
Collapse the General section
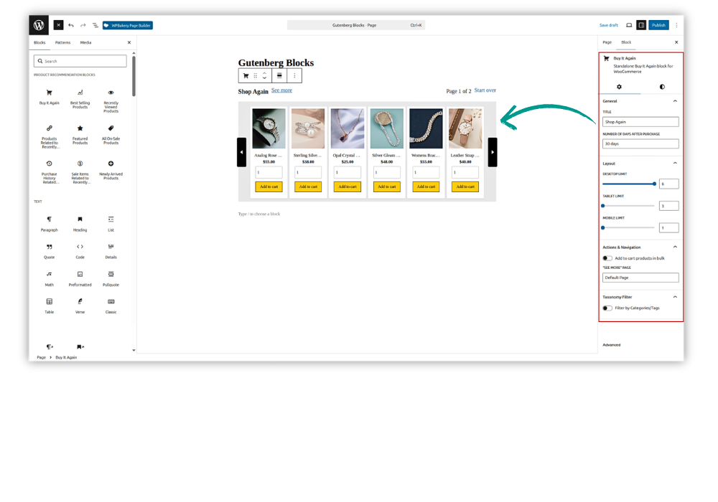tap(675, 101)
